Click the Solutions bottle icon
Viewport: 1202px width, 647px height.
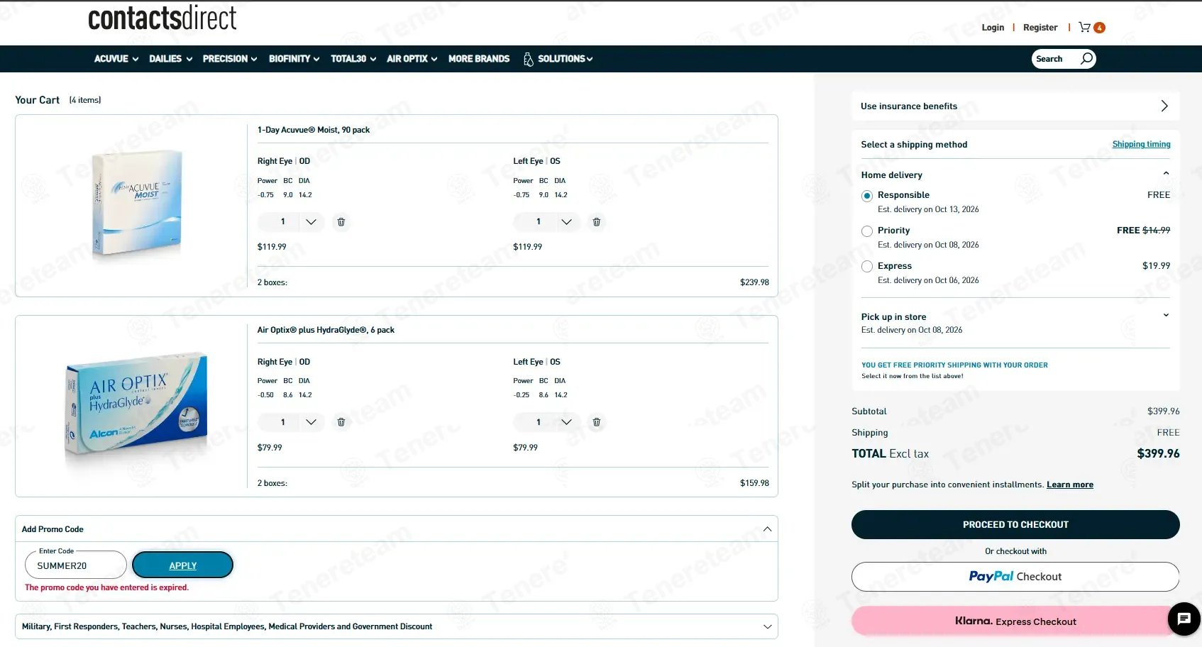tap(528, 59)
